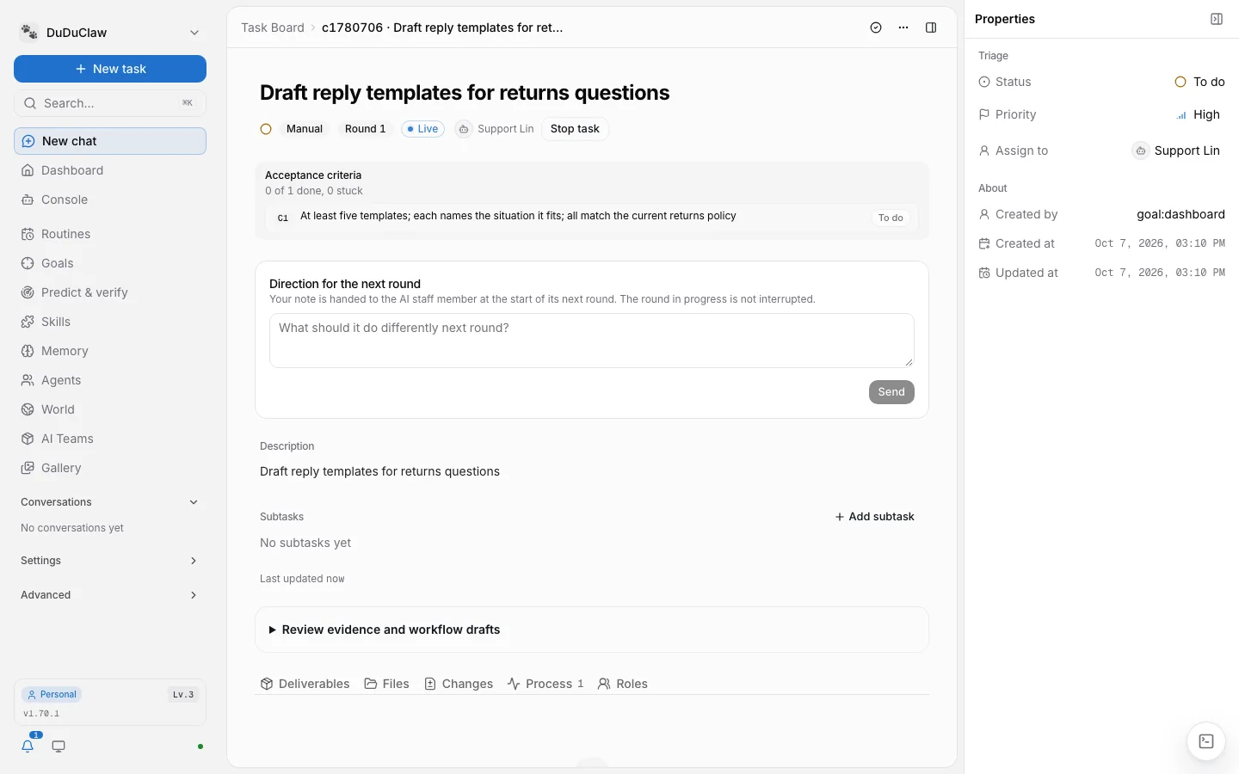Click the task status circle beside Manual
The height and width of the screenshot is (774, 1239).
pos(266,129)
